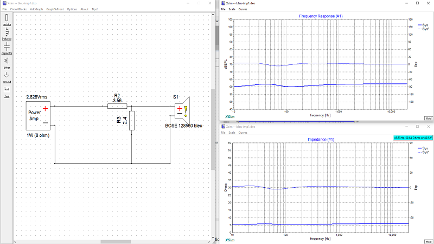The width and height of the screenshot is (434, 244).
Task: Open File menu in Frequency Response window
Action: [x=223, y=9]
